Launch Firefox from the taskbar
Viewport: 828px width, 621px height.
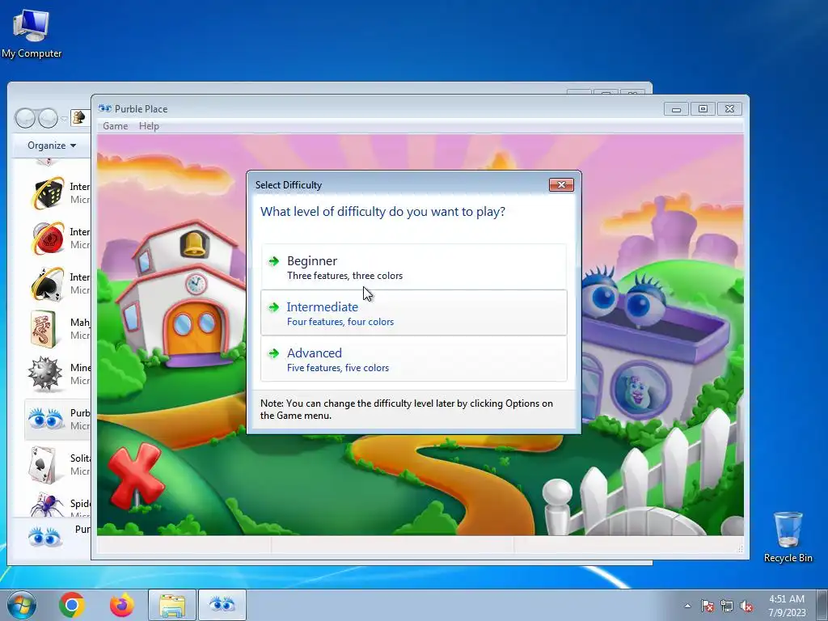122,605
